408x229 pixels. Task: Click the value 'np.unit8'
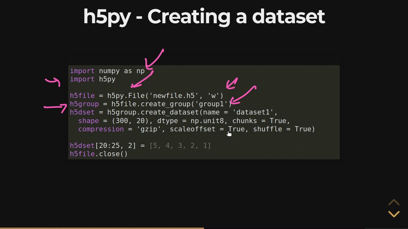point(207,121)
